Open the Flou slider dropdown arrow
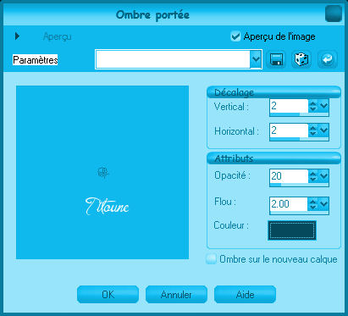This screenshot has width=348, height=316. [324, 203]
